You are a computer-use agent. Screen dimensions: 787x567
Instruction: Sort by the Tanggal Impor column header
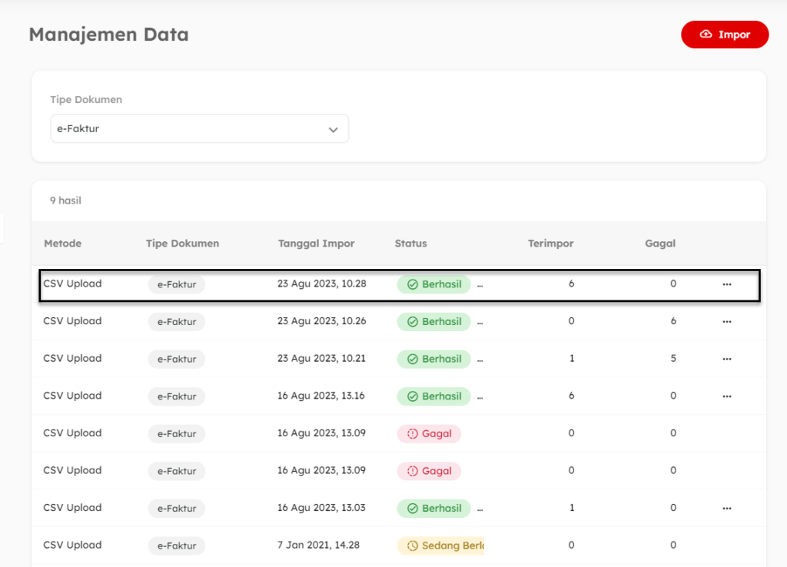coord(316,244)
